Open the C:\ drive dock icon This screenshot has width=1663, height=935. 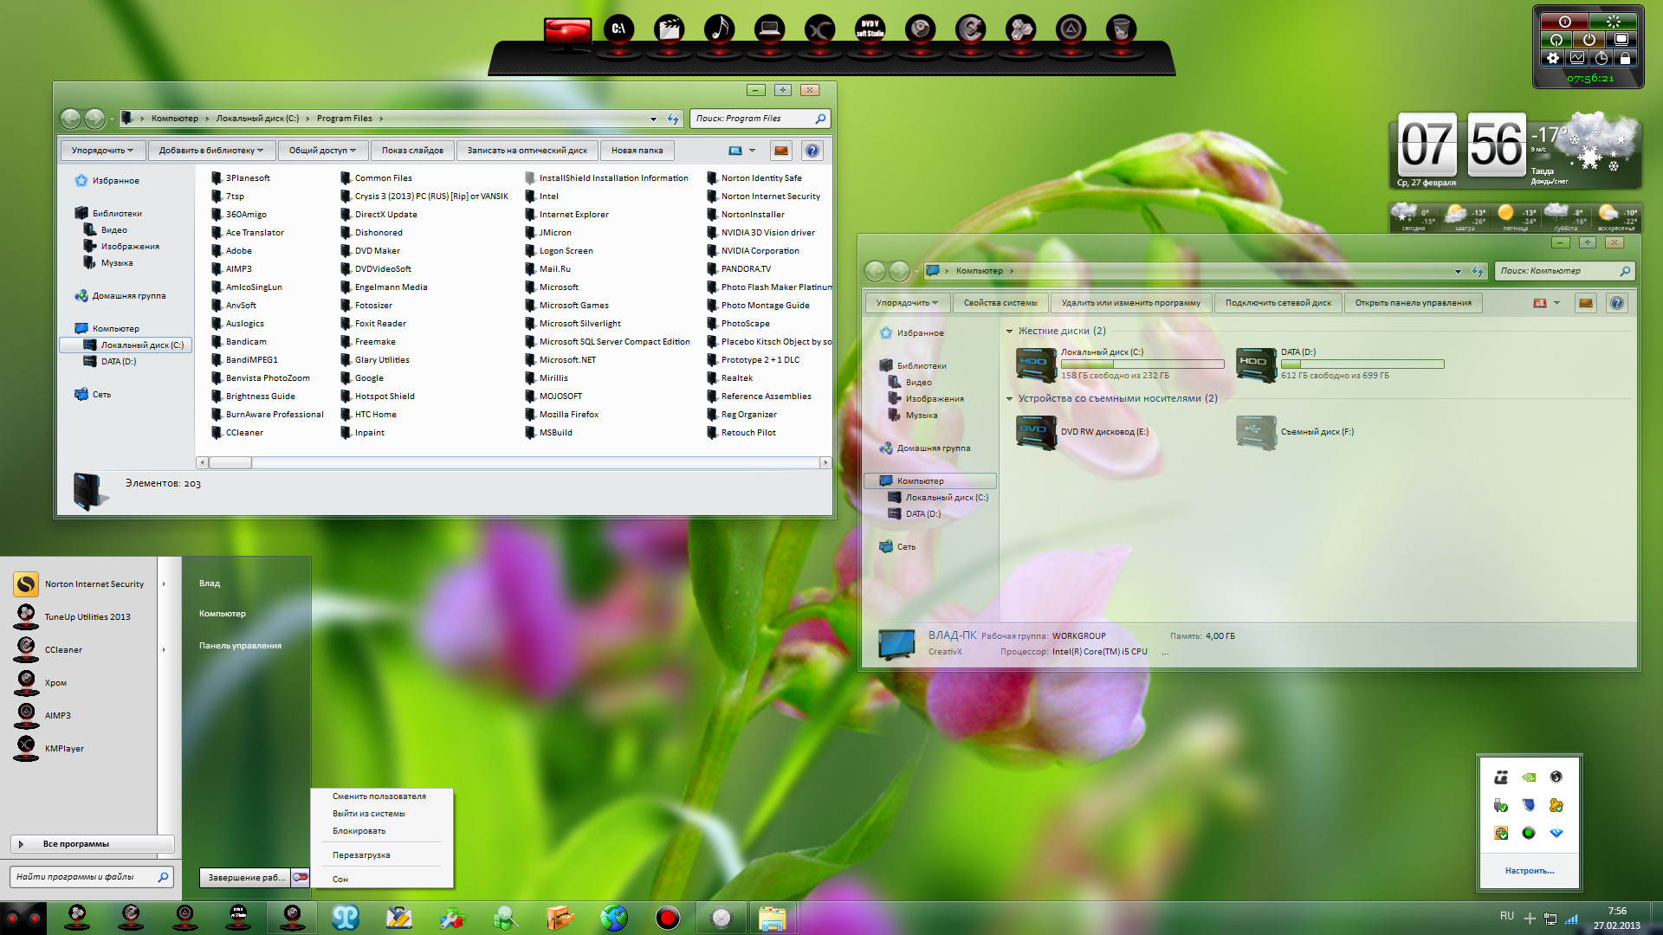618,30
